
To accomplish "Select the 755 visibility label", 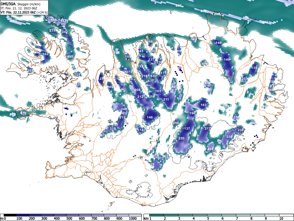I will [x=246, y=18].
